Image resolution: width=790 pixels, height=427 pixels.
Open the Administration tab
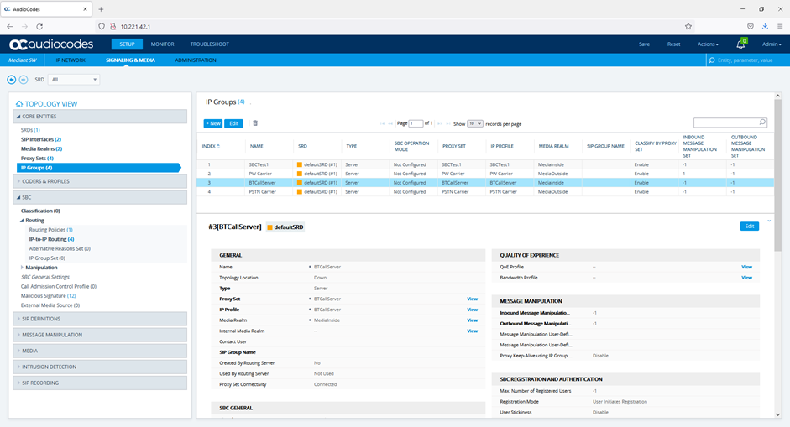196,60
